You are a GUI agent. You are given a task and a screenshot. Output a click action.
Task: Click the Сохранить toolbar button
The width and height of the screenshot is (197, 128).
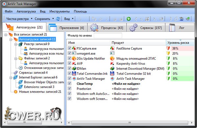tap(42, 19)
